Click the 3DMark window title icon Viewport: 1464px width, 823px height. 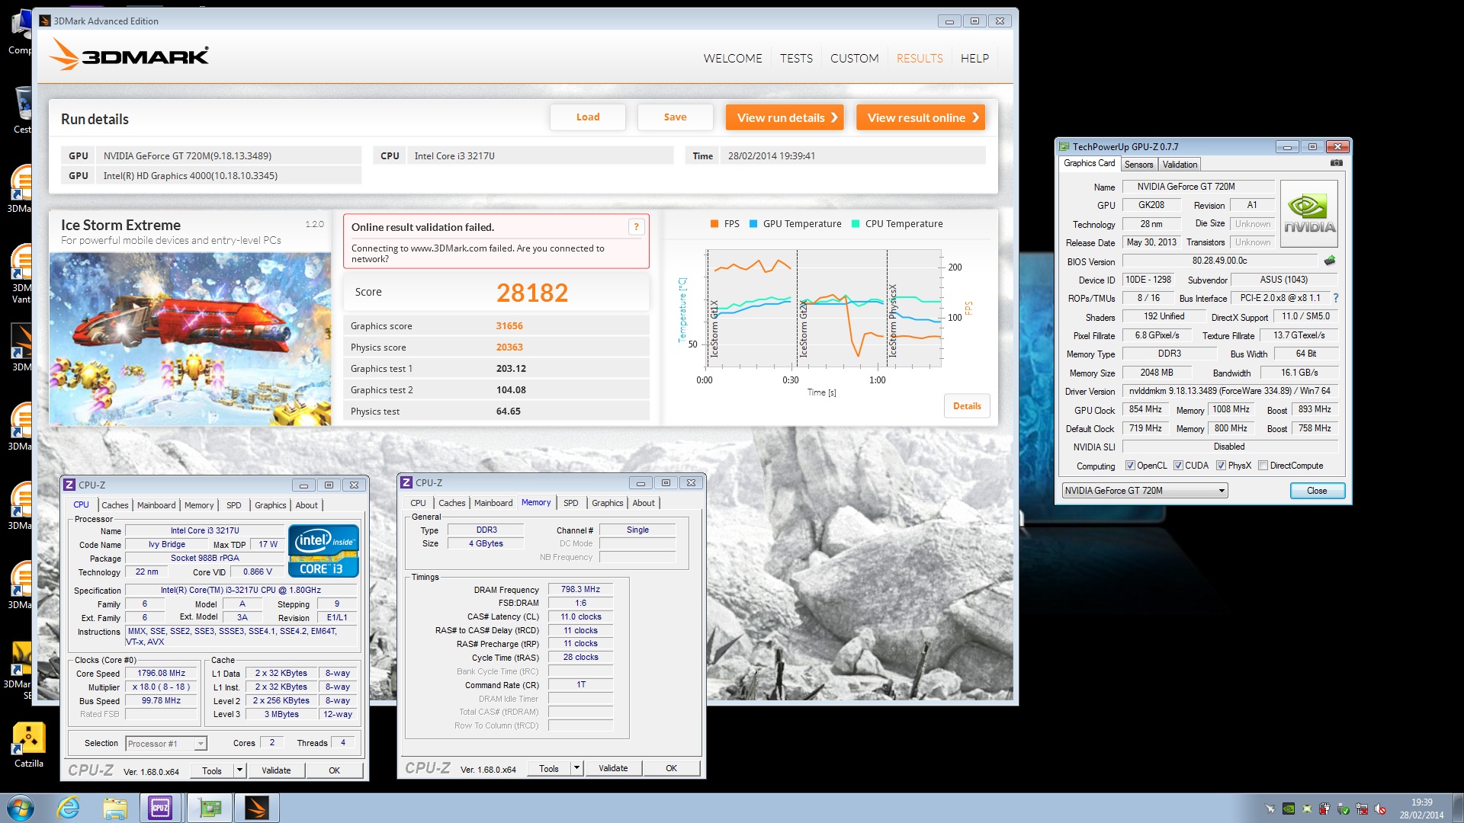pos(45,21)
